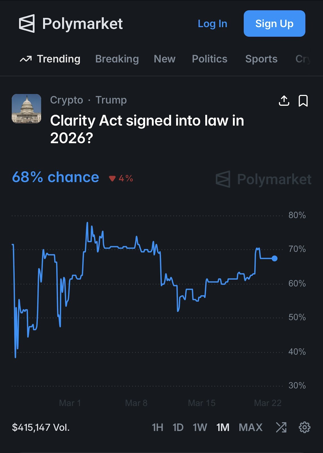
Task: Click the shuffle/compare chart icon
Action: tap(281, 427)
